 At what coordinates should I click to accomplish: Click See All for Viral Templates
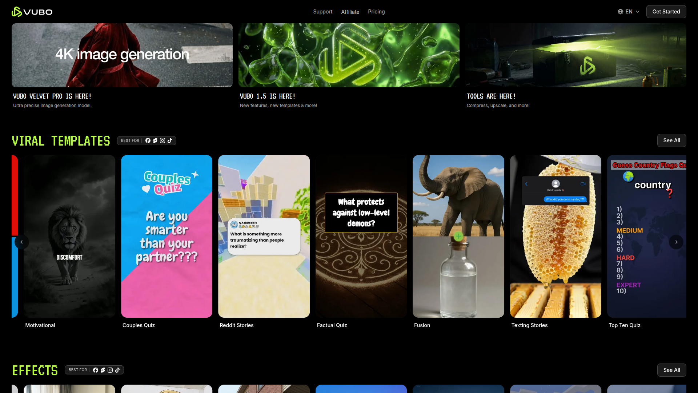(x=671, y=140)
